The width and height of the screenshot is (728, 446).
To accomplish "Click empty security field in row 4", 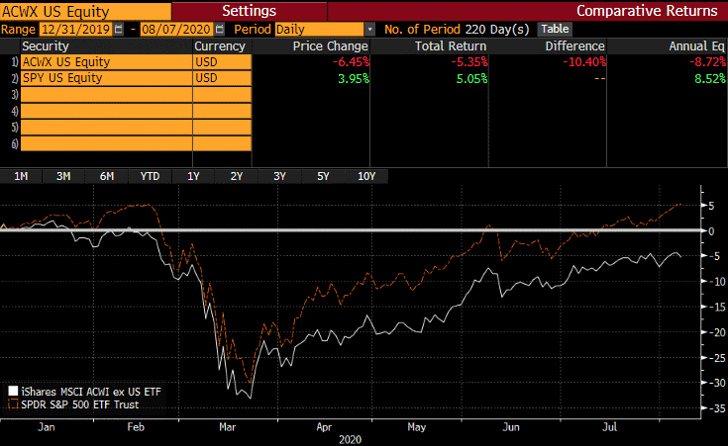I will (x=106, y=111).
